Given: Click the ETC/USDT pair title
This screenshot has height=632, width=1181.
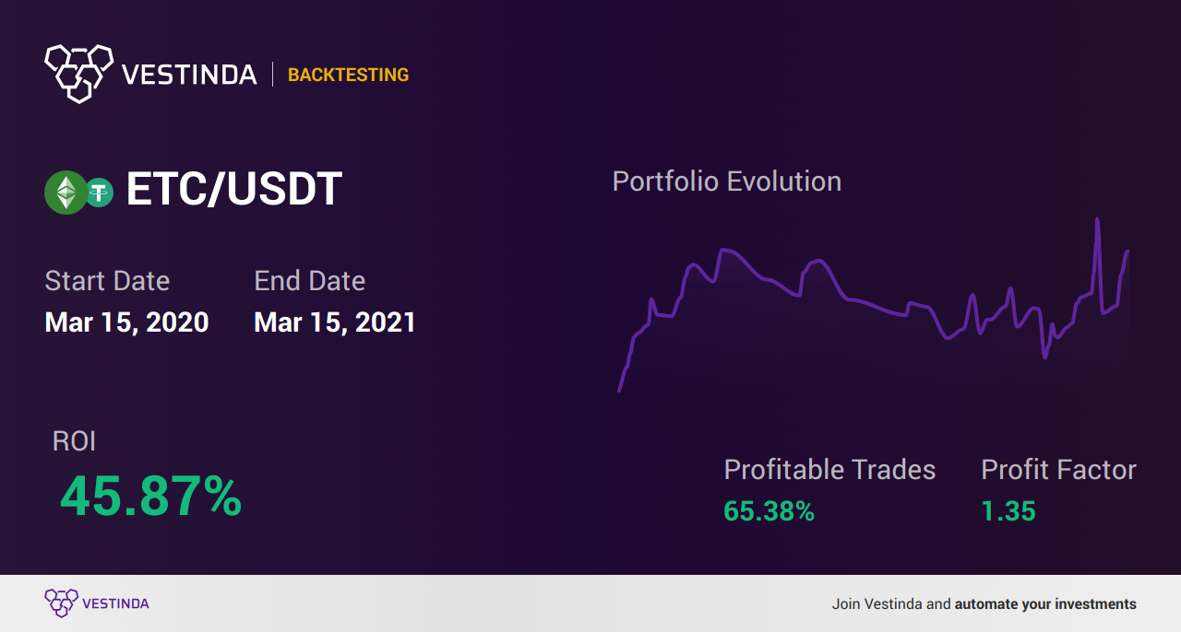Looking at the screenshot, I should (234, 190).
